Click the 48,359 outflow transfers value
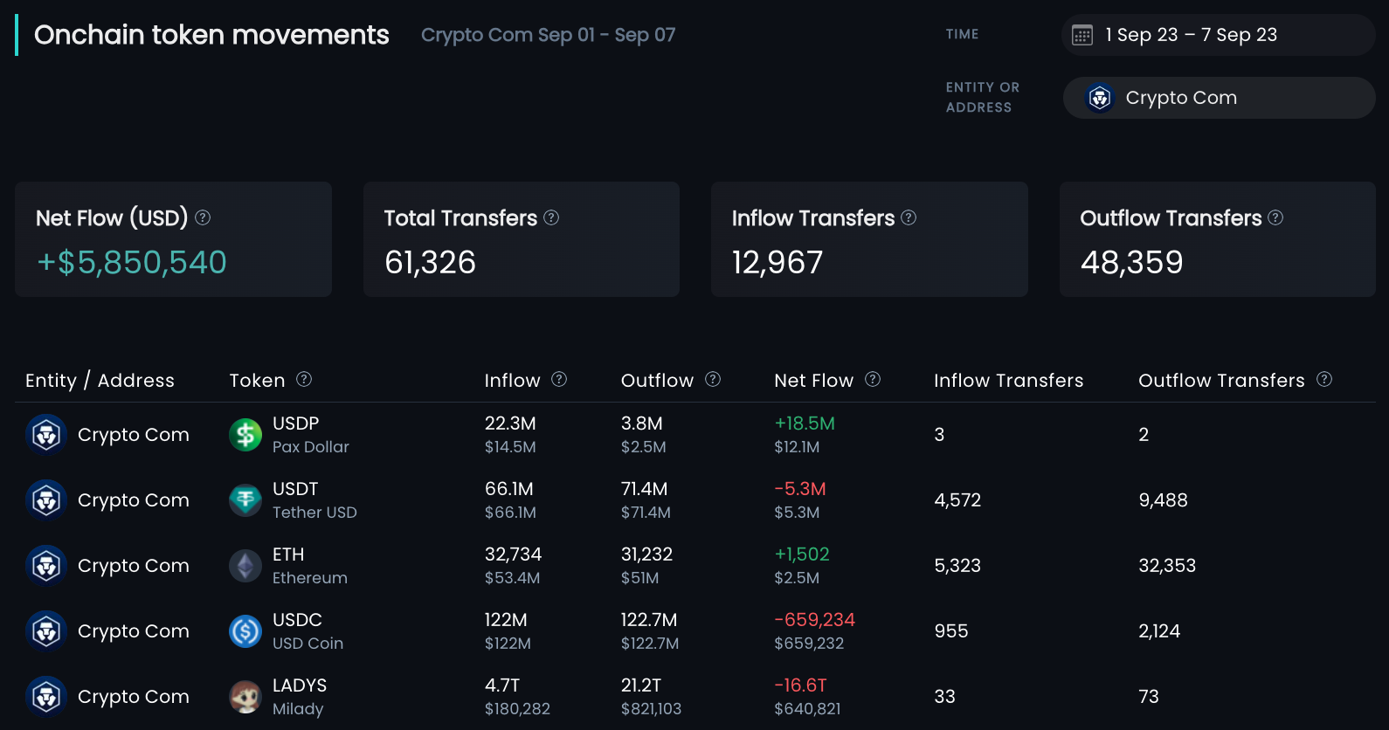The width and height of the screenshot is (1389, 730). click(1131, 263)
